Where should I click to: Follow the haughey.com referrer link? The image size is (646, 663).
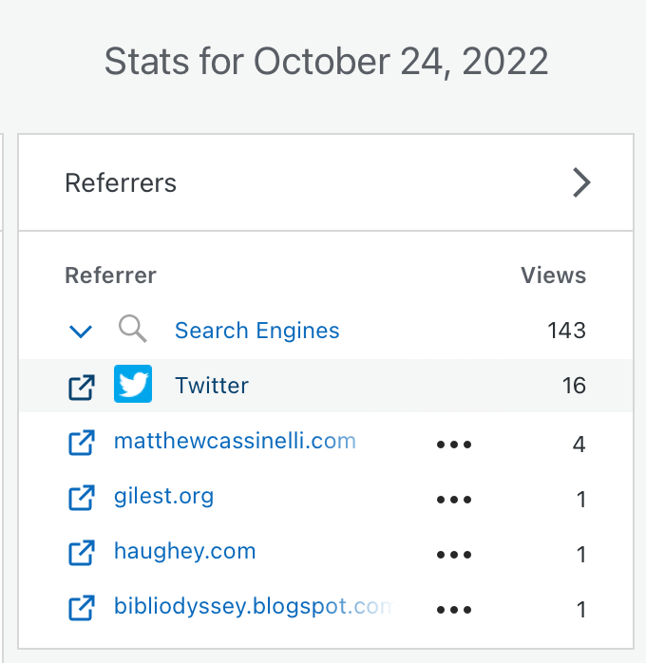[184, 551]
